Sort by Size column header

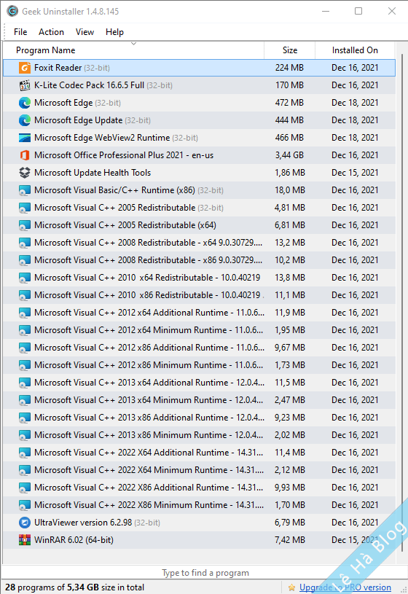[290, 50]
